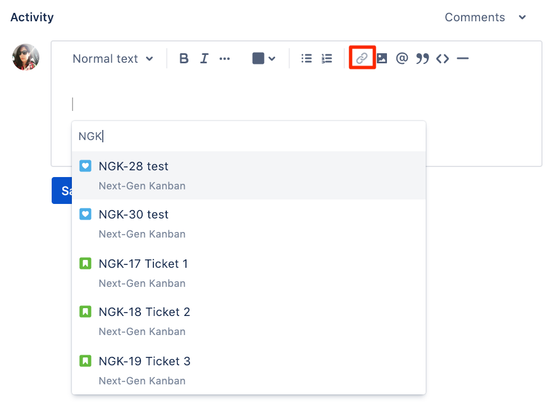Create a bulleted list
This screenshot has width=556, height=409.
tap(306, 58)
